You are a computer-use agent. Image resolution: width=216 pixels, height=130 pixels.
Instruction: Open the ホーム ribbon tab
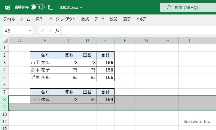(x=25, y=19)
